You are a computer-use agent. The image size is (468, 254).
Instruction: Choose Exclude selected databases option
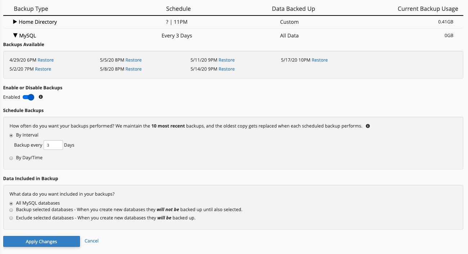tap(11, 218)
